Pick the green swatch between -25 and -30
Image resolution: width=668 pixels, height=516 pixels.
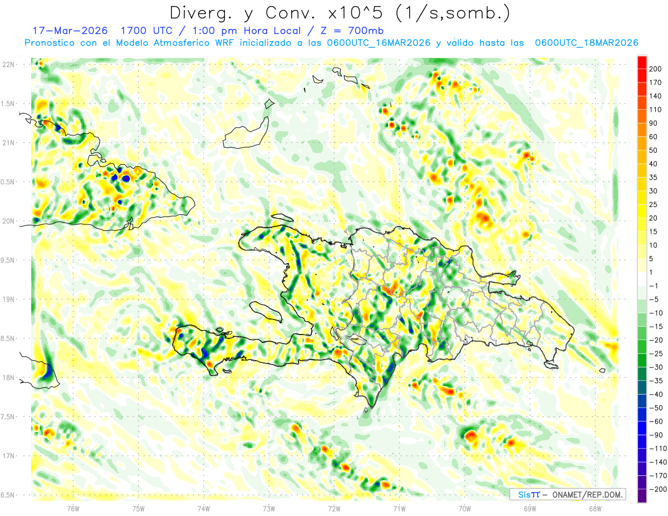[x=642, y=360]
